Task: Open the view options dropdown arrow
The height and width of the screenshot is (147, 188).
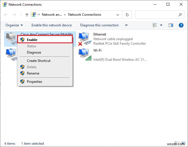Action: 161,25
